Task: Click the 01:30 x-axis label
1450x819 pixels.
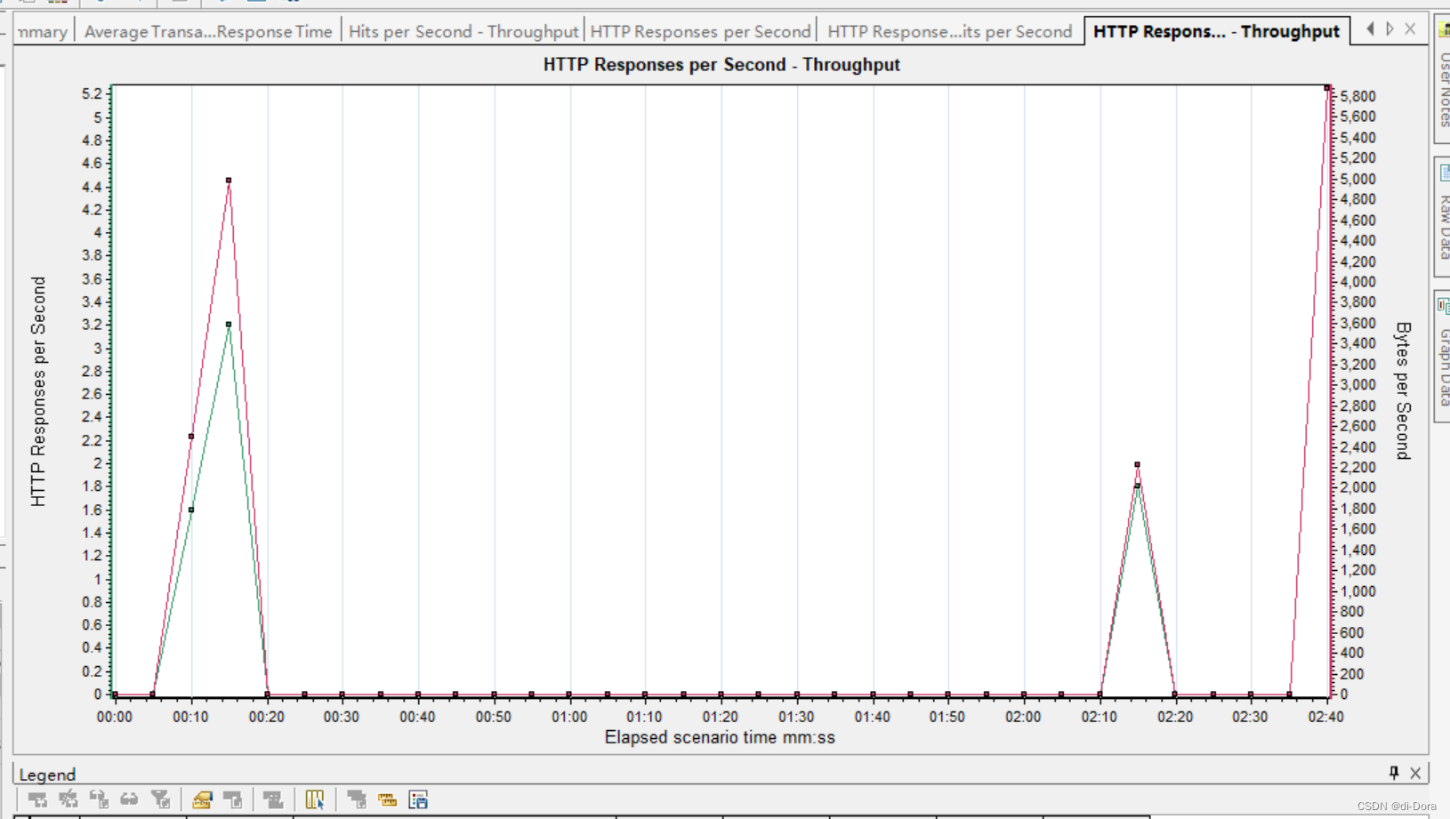Action: point(796,717)
